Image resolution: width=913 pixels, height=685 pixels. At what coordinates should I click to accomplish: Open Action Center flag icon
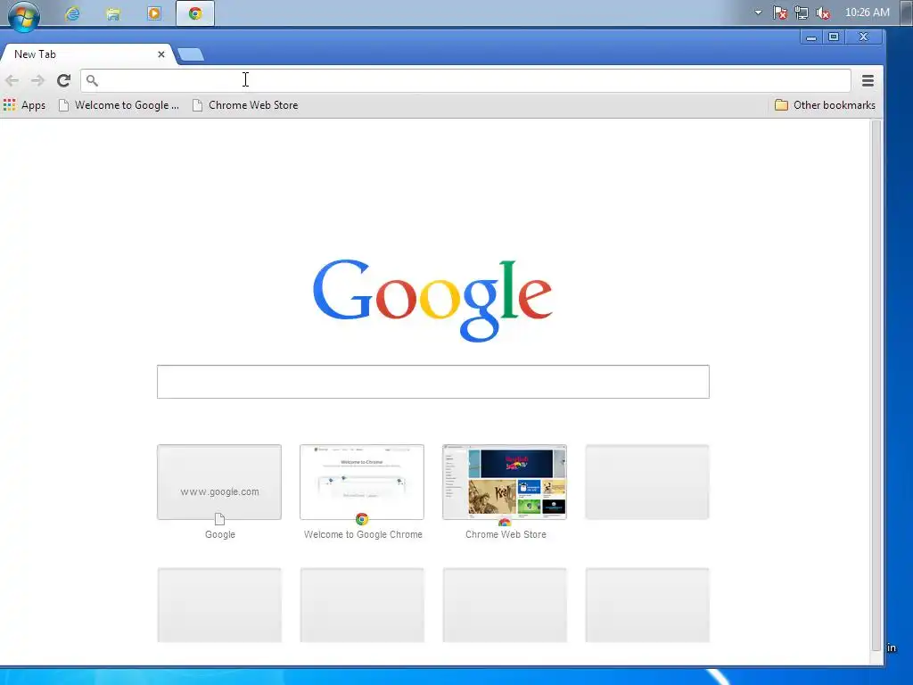click(x=779, y=12)
